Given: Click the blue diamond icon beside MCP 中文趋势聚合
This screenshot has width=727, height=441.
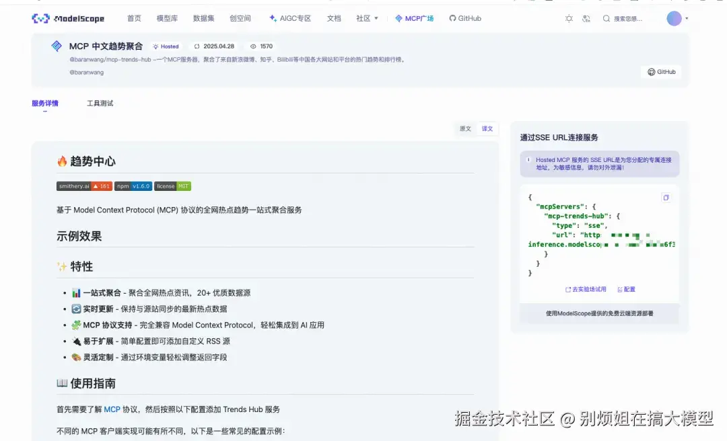Looking at the screenshot, I should point(56,46).
